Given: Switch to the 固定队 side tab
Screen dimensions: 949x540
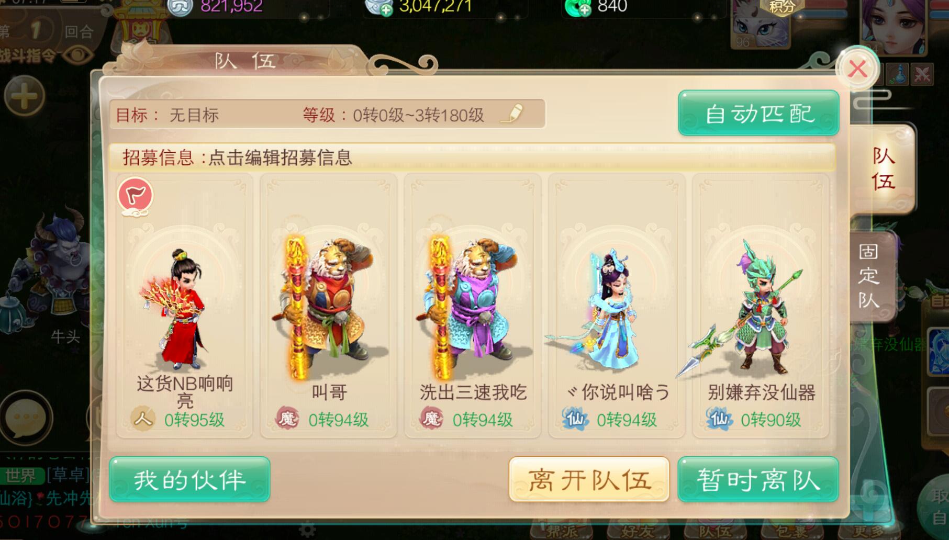Looking at the screenshot, I should [868, 276].
